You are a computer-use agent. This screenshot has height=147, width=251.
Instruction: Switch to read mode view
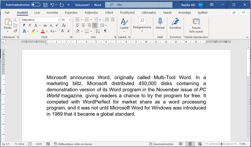coord(181,144)
